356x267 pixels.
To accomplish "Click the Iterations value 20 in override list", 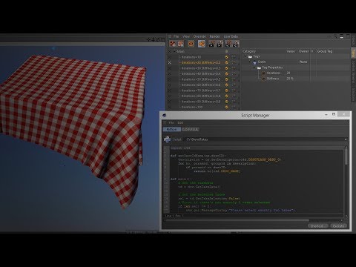I will [x=289, y=73].
